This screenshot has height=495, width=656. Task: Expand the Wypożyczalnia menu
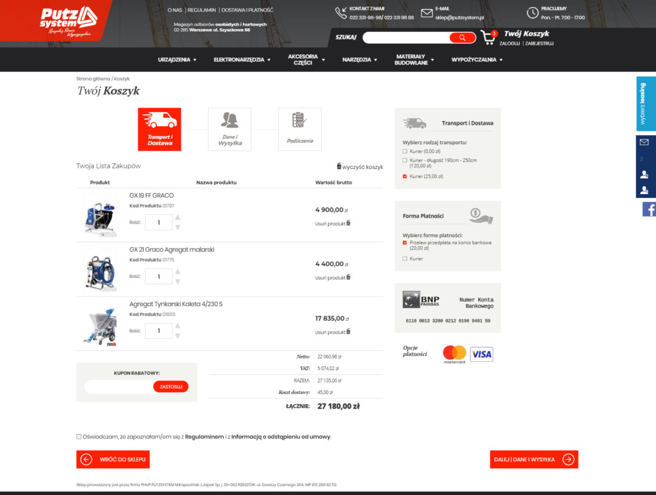pos(477,60)
